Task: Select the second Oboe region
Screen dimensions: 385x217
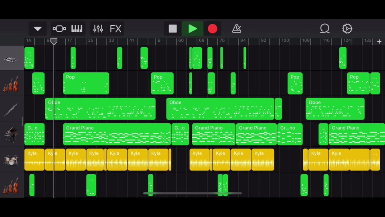Action: point(220,109)
